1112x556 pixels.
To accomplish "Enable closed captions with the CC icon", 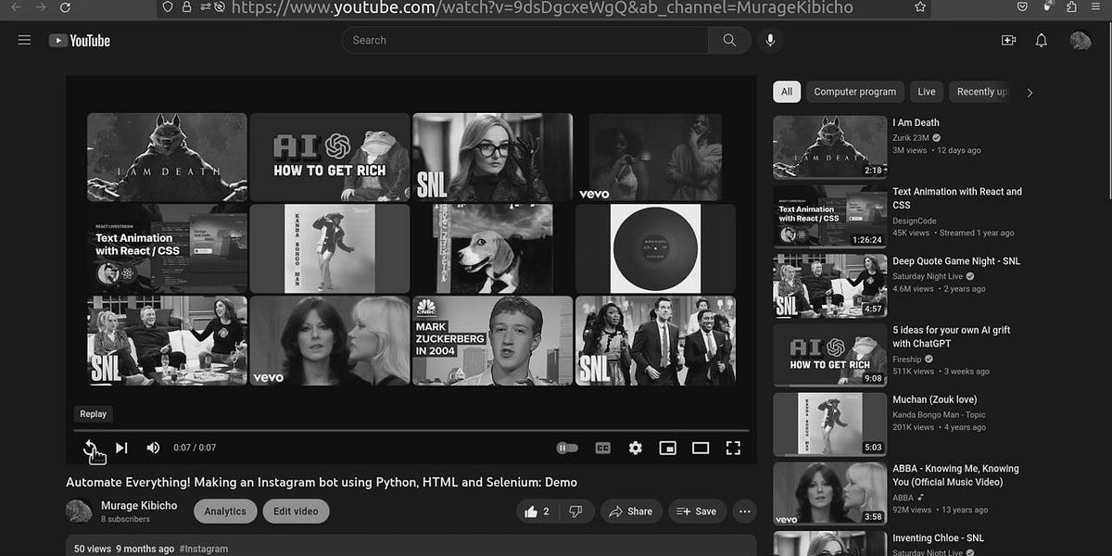I will pos(602,448).
